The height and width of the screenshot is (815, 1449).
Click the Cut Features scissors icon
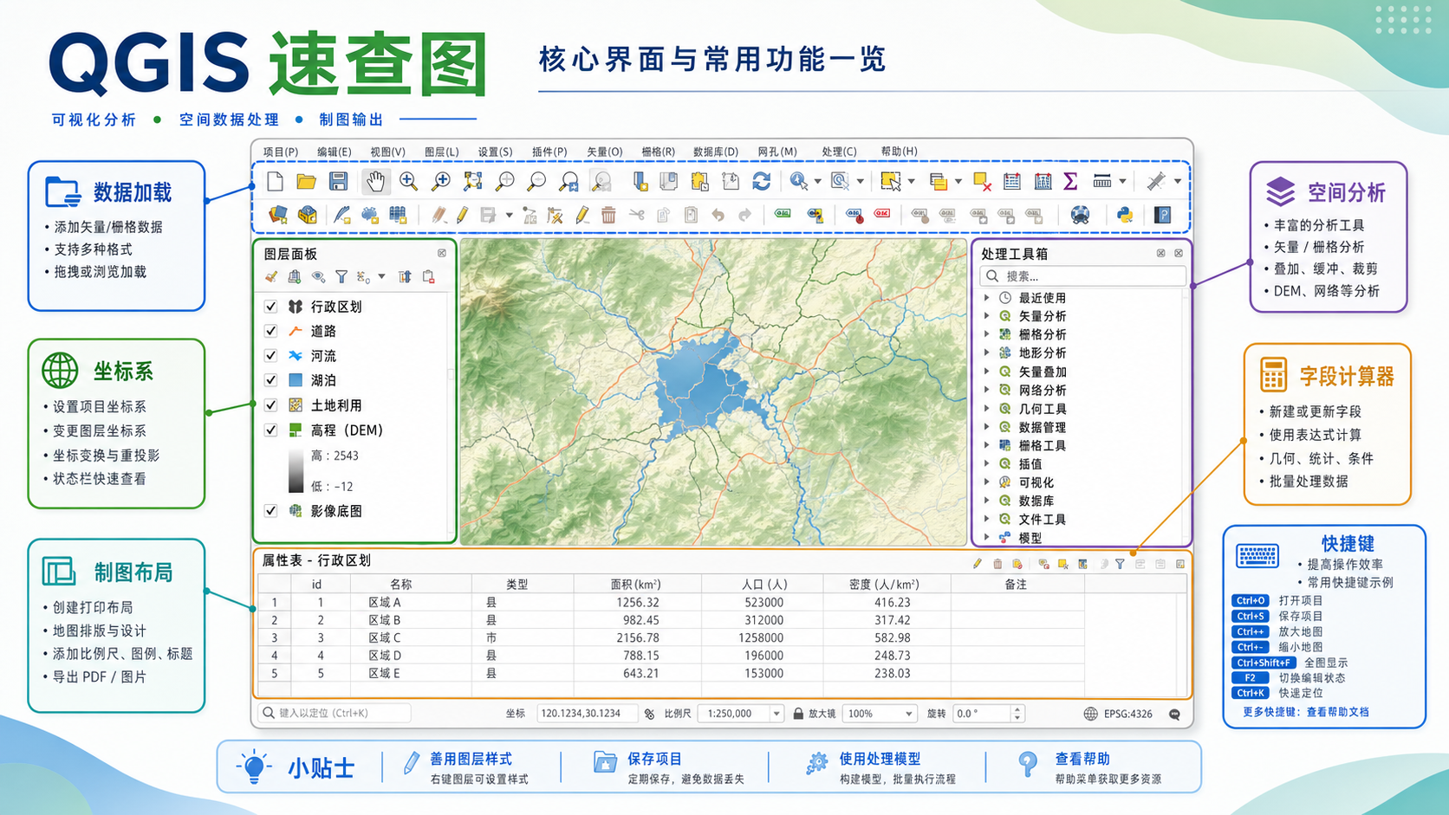[637, 215]
